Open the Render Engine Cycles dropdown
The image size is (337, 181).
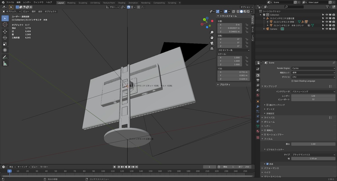coord(313,68)
